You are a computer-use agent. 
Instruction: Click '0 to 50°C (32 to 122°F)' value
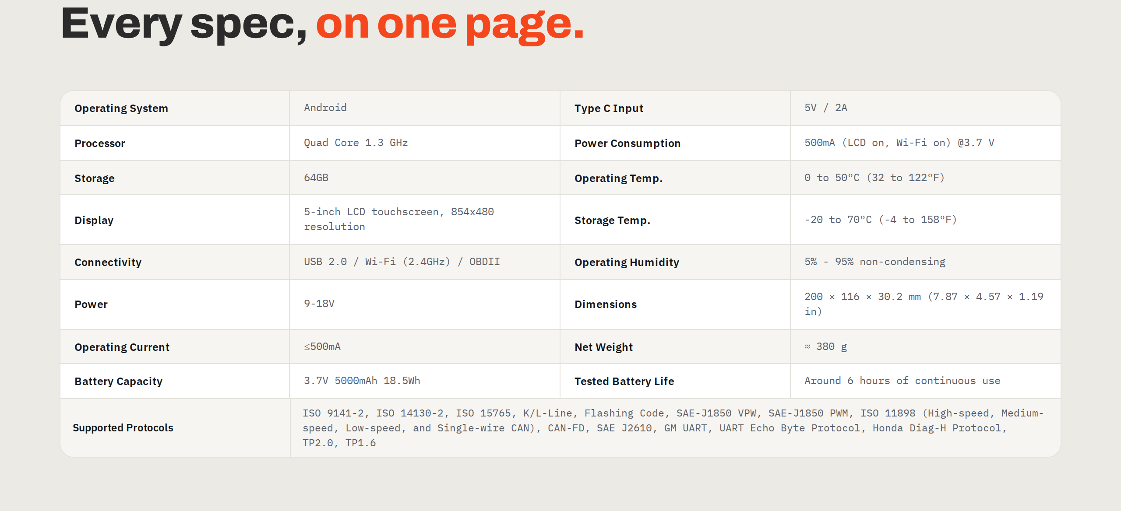(874, 178)
